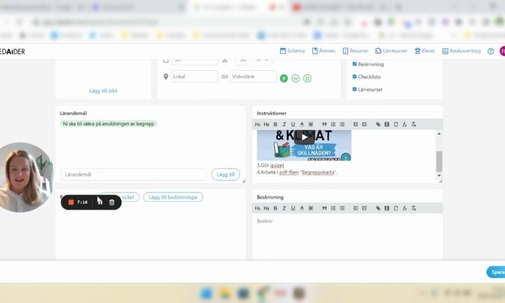Toggle italic in Beskrivning editor toolbar

tap(284, 208)
